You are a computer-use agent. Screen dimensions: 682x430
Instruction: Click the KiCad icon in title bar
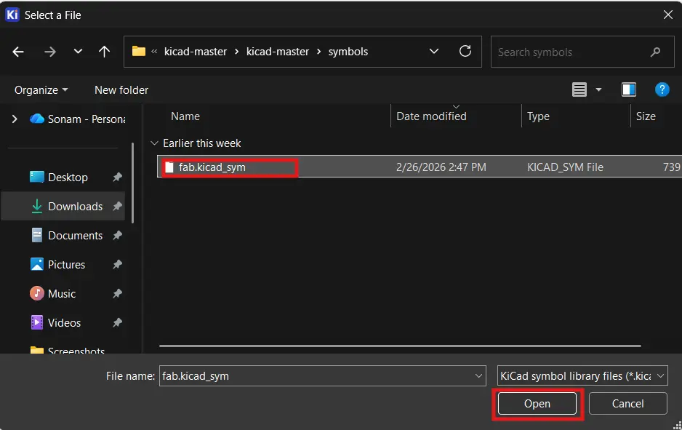(x=12, y=15)
